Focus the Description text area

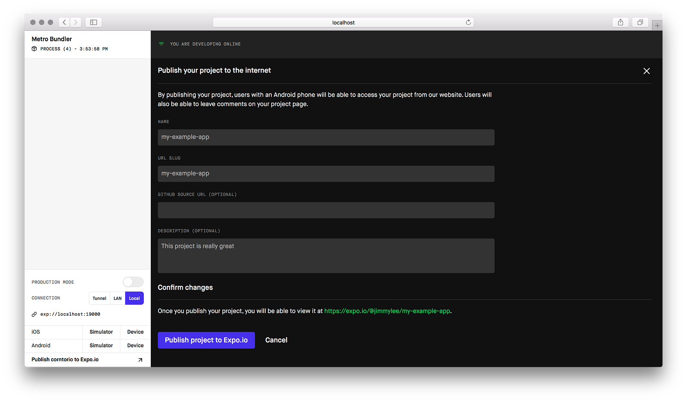point(326,256)
